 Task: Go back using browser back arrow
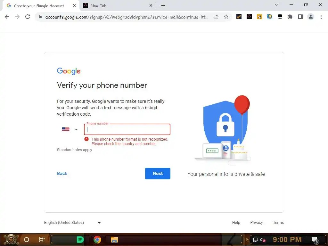[7, 17]
